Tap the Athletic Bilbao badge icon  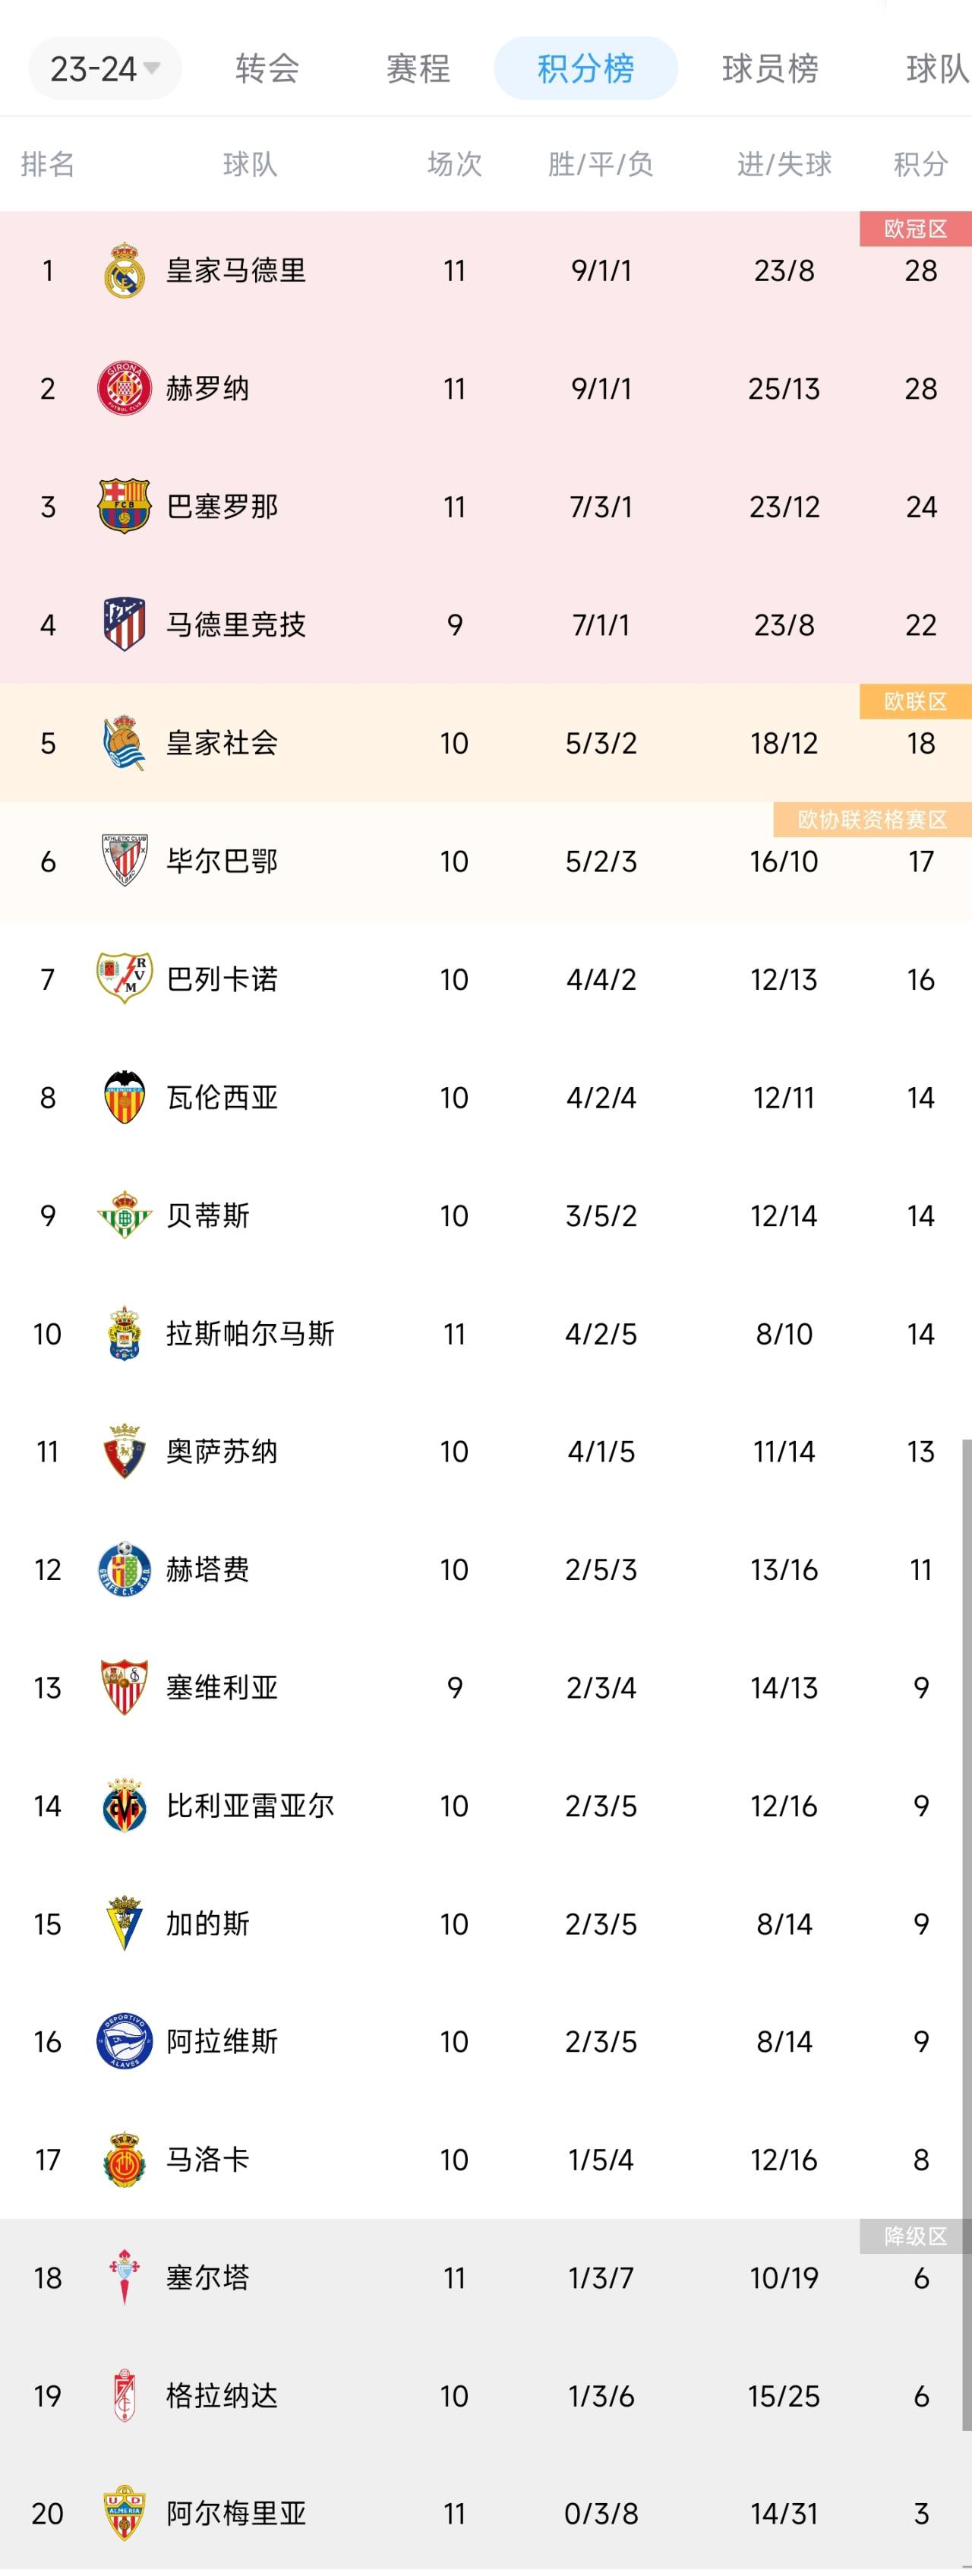click(124, 860)
